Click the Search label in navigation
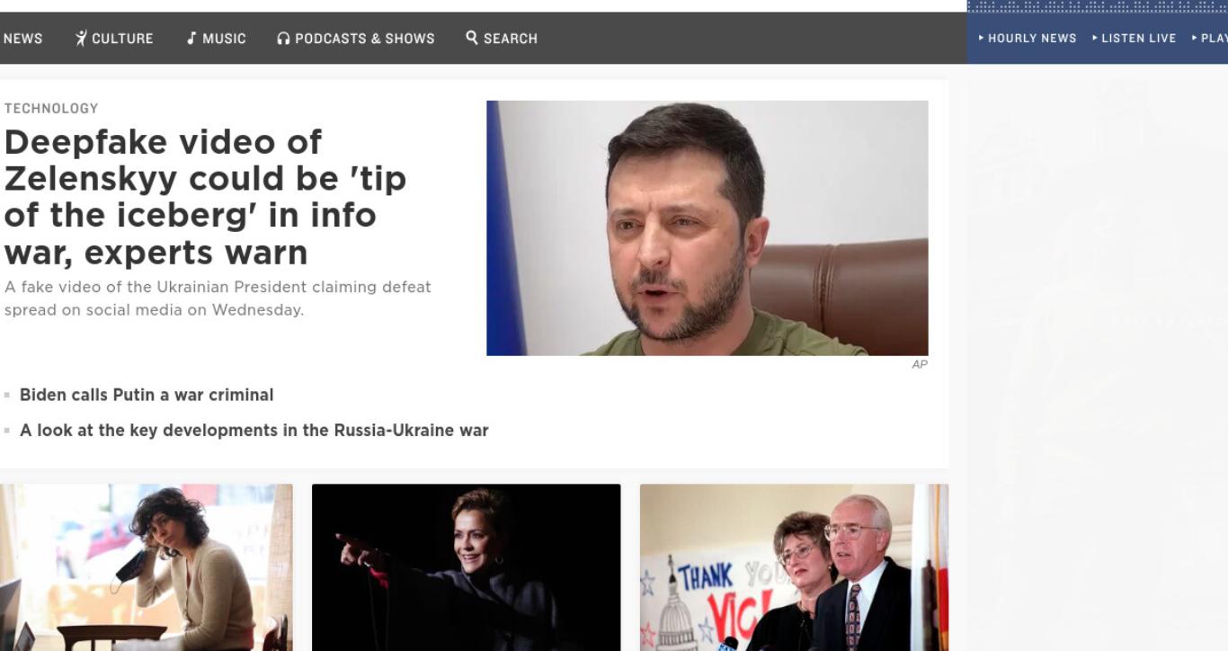Image resolution: width=1228 pixels, height=651 pixels. [511, 39]
